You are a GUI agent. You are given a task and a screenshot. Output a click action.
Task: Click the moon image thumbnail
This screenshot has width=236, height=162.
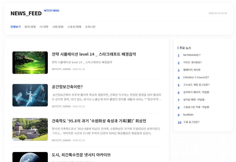tap(30, 157)
